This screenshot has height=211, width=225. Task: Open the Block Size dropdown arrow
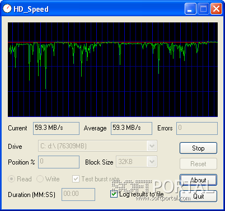152,162
